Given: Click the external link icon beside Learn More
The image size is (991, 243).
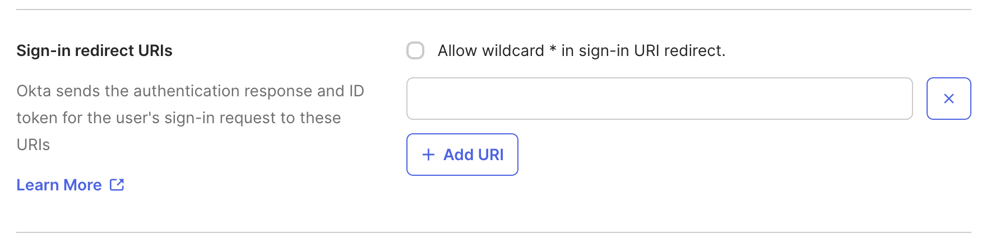Looking at the screenshot, I should coord(117,185).
